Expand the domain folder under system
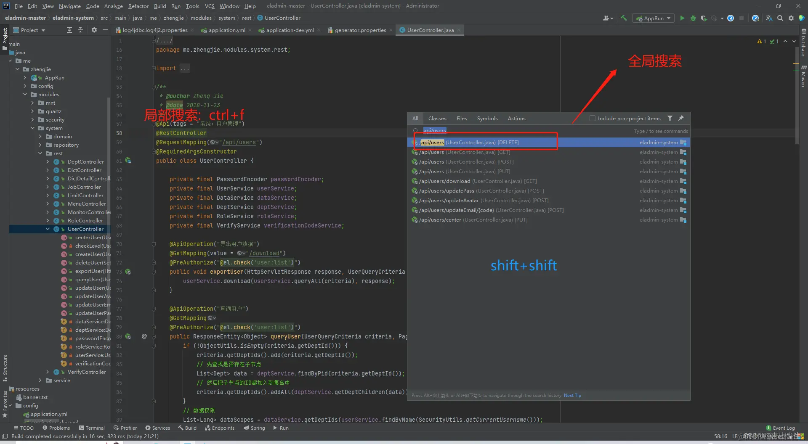This screenshot has width=808, height=444. 40,136
